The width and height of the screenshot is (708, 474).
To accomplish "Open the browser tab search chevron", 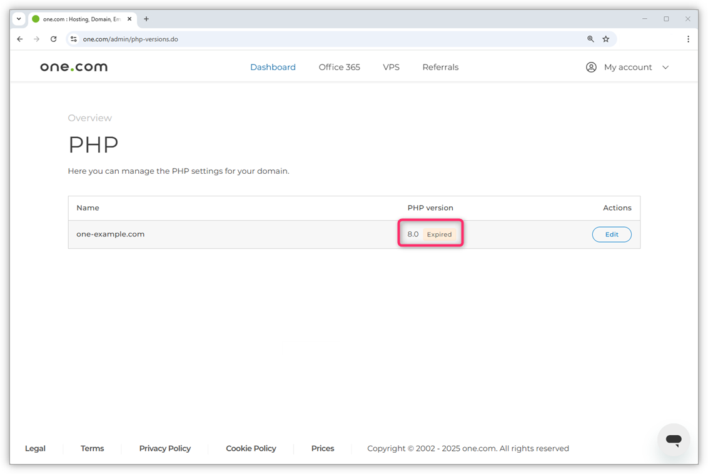I will (x=18, y=19).
